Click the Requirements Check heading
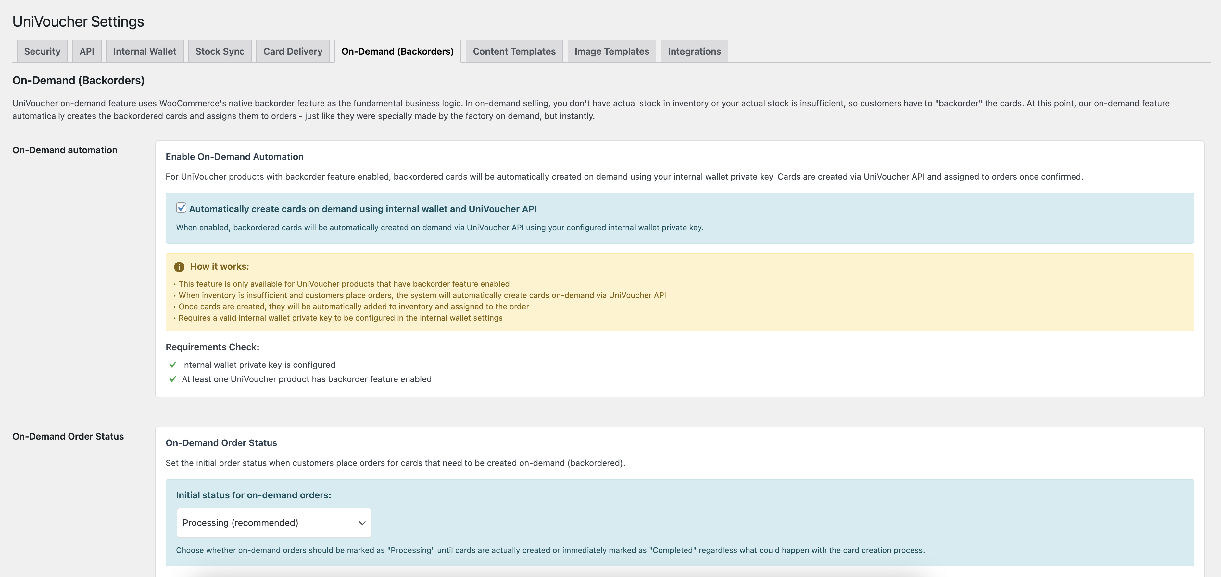Viewport: 1221px width, 577px height. (x=212, y=347)
